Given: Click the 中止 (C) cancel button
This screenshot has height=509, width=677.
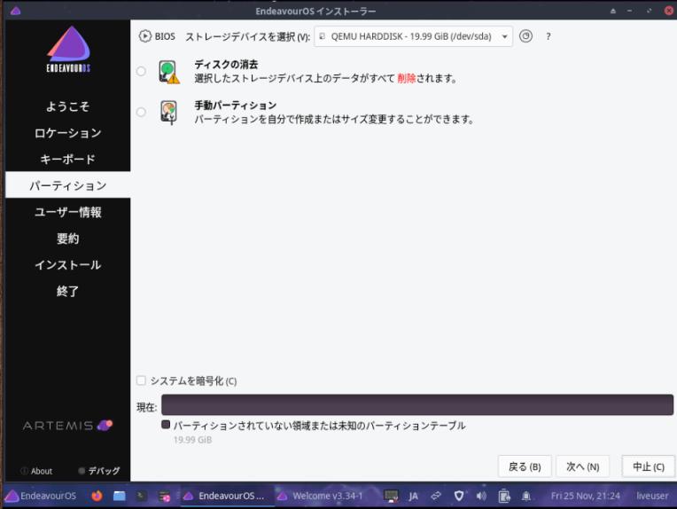Looking at the screenshot, I should [x=648, y=466].
